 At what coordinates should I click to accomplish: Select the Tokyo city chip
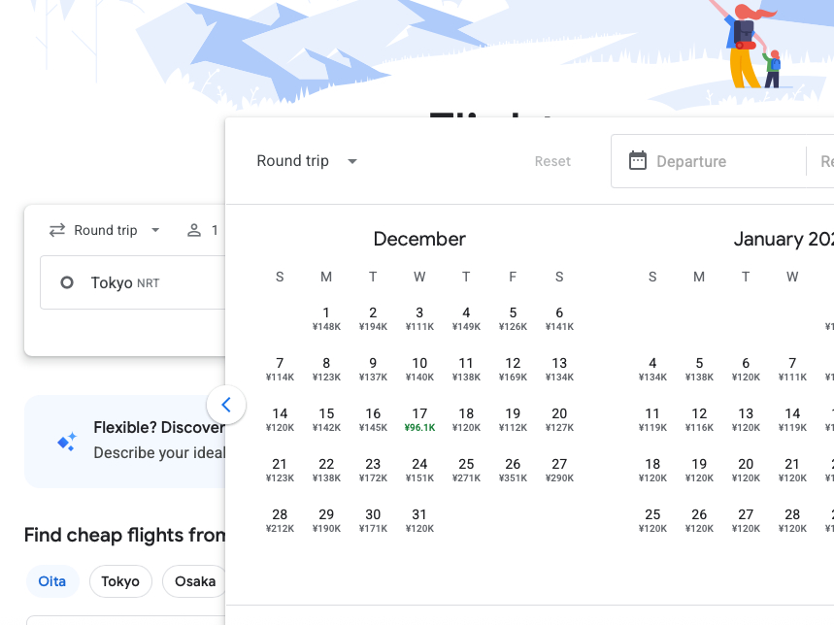click(x=120, y=581)
